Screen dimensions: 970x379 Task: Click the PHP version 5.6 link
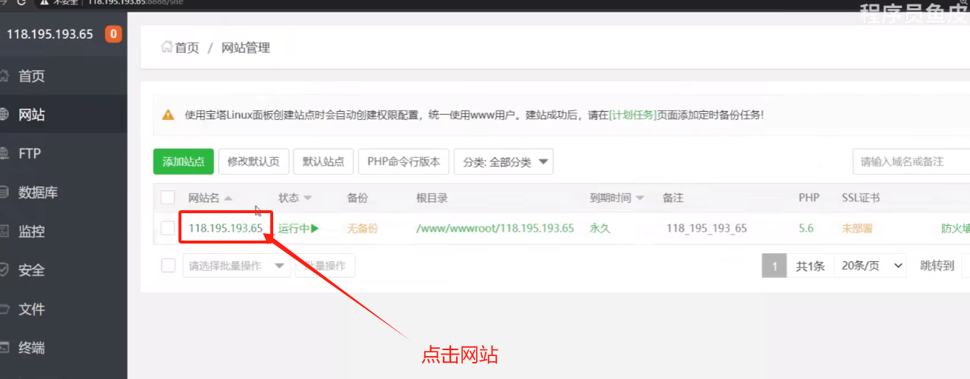point(806,228)
